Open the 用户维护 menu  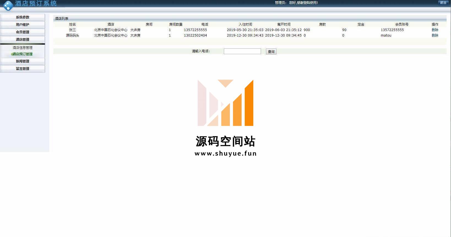point(23,25)
